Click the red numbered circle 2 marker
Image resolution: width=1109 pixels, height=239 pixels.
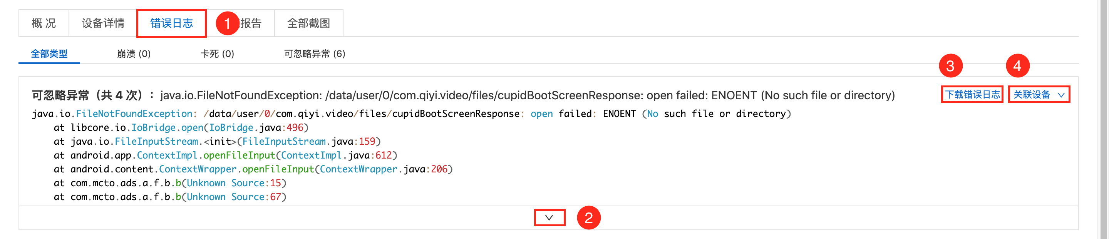(x=588, y=217)
